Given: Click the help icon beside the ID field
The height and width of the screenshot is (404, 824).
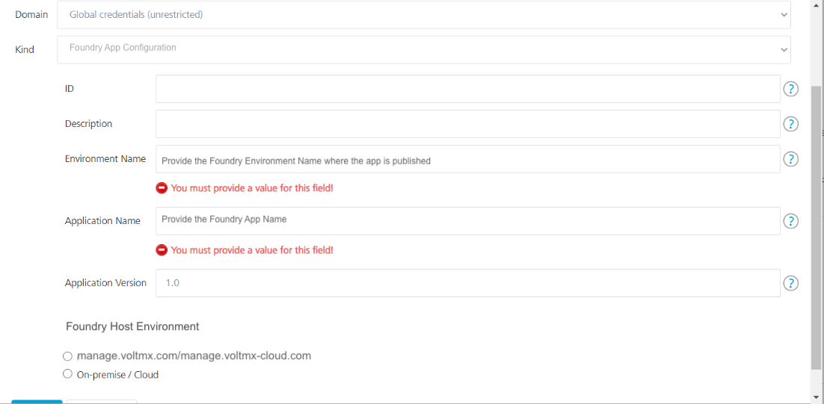Looking at the screenshot, I should coord(790,90).
